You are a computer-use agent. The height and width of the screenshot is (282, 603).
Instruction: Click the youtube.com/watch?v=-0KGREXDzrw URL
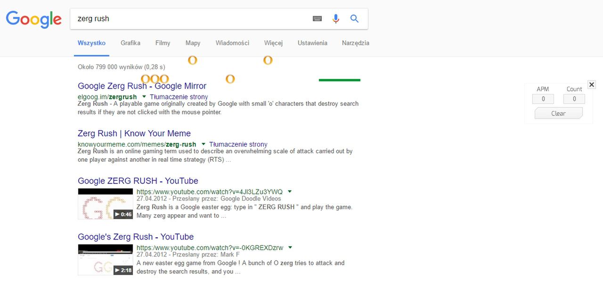point(210,248)
